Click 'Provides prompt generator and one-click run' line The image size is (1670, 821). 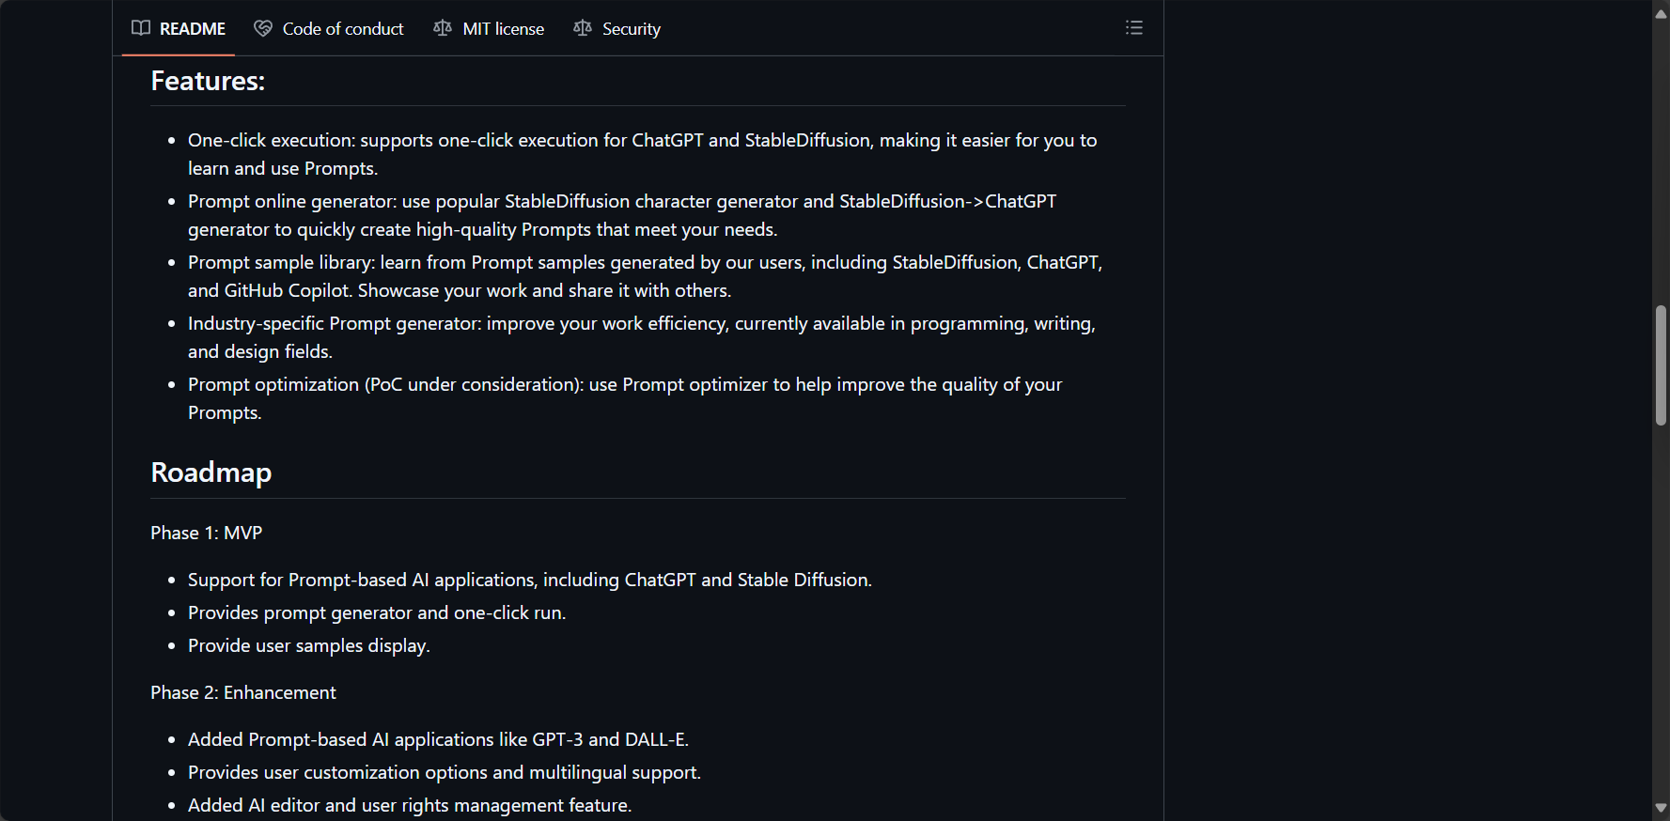(377, 612)
